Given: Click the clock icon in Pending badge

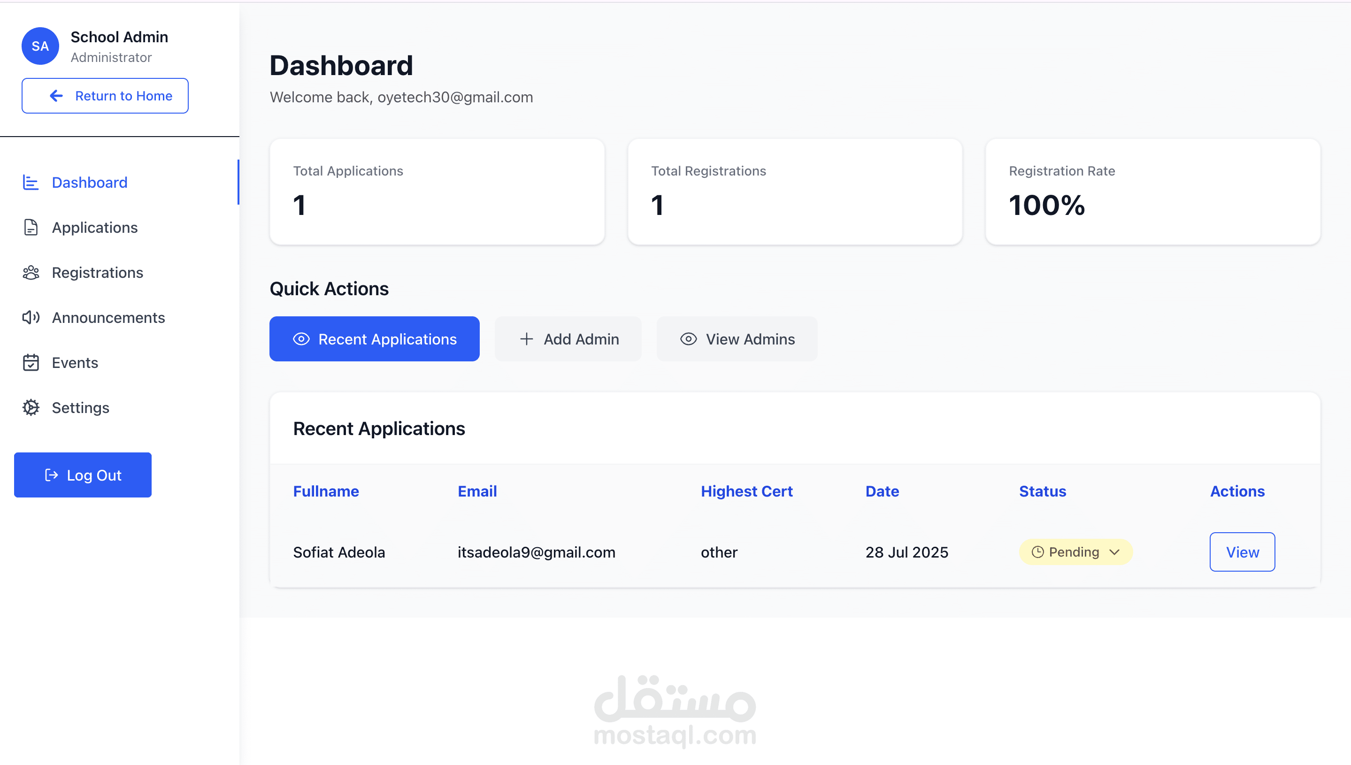Looking at the screenshot, I should tap(1037, 552).
